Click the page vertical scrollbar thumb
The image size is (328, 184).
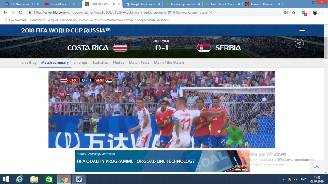click(326, 48)
